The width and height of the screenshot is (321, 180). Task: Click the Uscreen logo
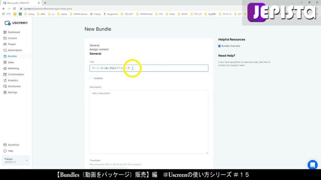(16, 23)
